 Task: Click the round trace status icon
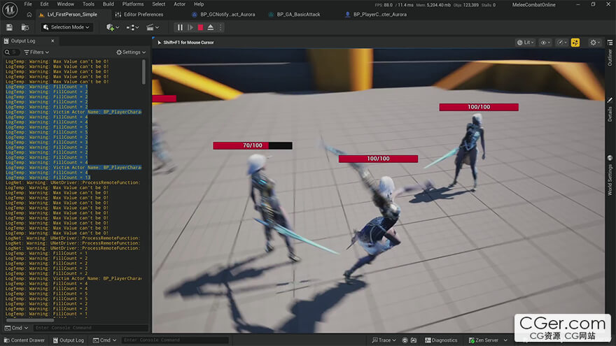(x=405, y=340)
